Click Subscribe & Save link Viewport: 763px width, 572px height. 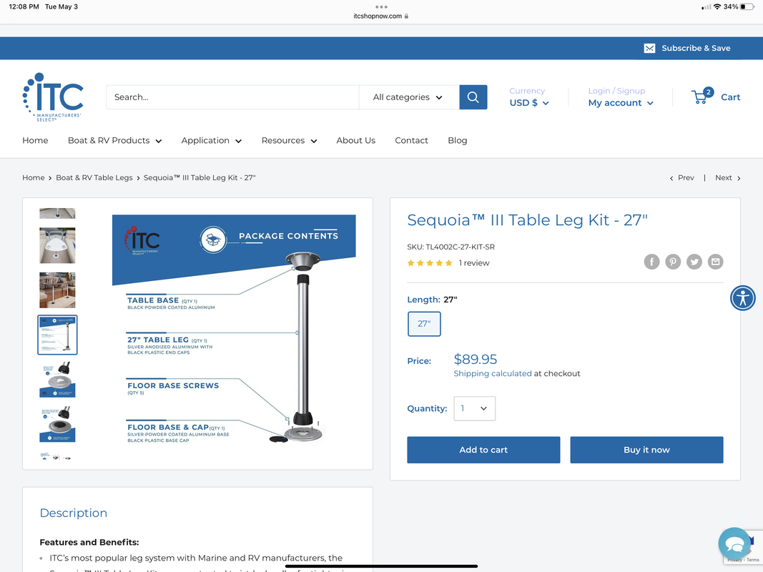tap(696, 48)
